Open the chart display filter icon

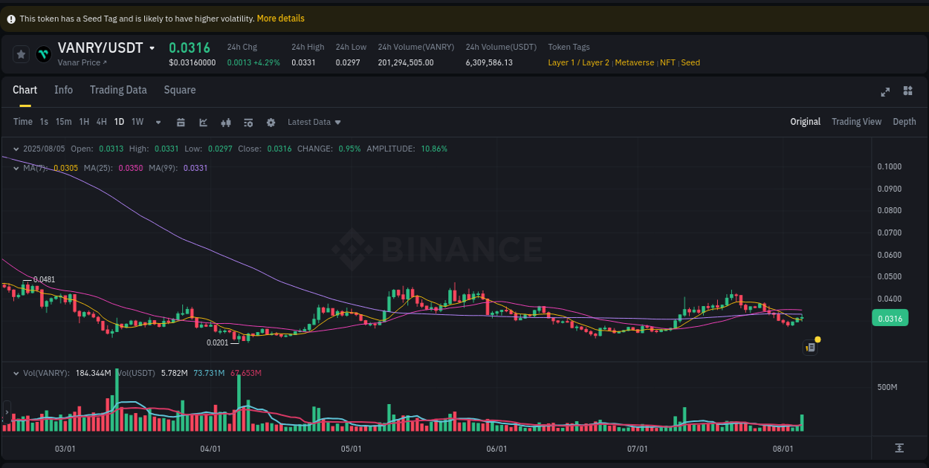248,123
